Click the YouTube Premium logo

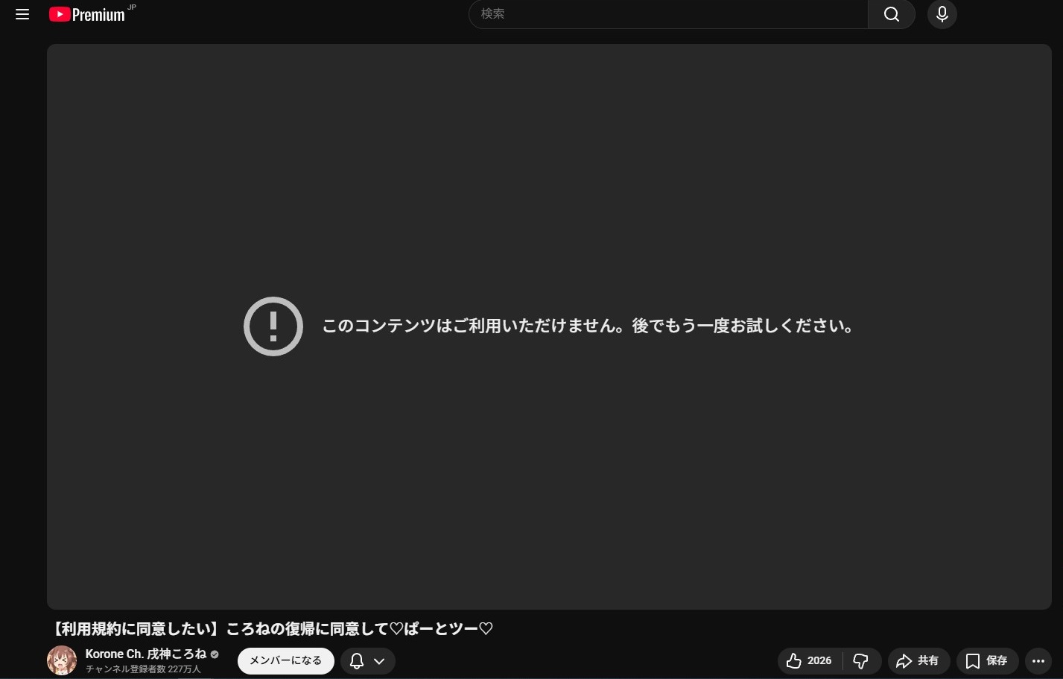[x=88, y=14]
